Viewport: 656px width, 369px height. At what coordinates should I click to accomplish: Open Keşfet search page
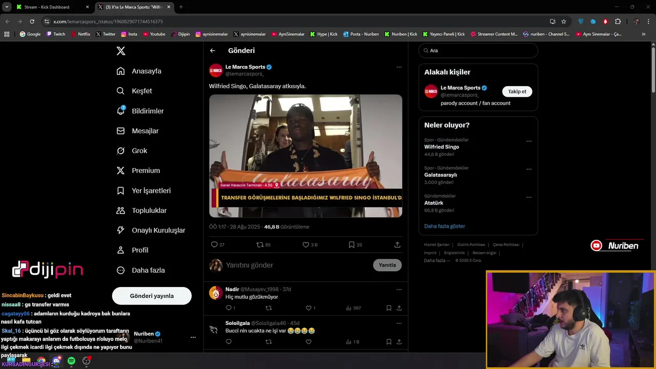coord(134,91)
